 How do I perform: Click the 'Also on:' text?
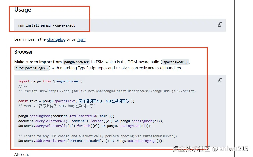(21, 154)
